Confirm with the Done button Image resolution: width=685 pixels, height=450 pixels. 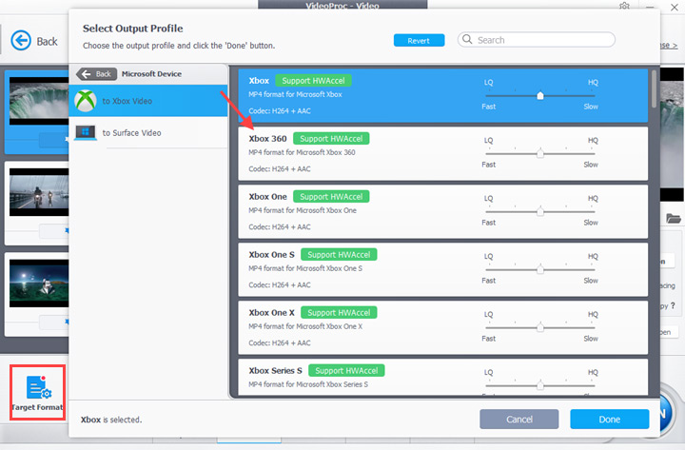[x=610, y=419]
